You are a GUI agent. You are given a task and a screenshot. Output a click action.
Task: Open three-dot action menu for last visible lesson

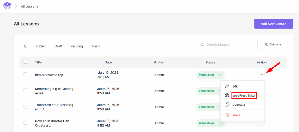tap(261, 123)
